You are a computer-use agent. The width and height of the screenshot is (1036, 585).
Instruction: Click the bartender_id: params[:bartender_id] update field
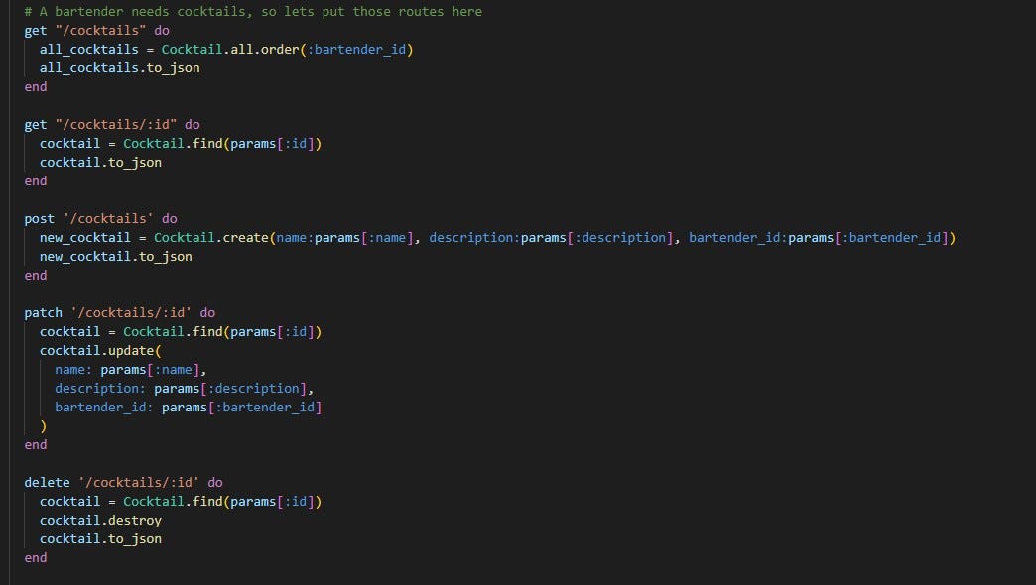(189, 407)
